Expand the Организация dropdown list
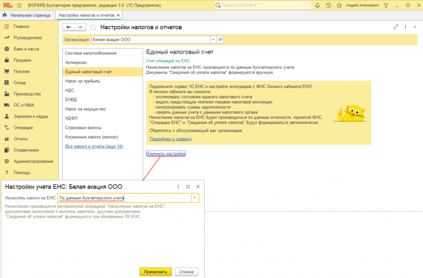Image resolution: width=423 pixels, height=278 pixels. tap(213, 40)
